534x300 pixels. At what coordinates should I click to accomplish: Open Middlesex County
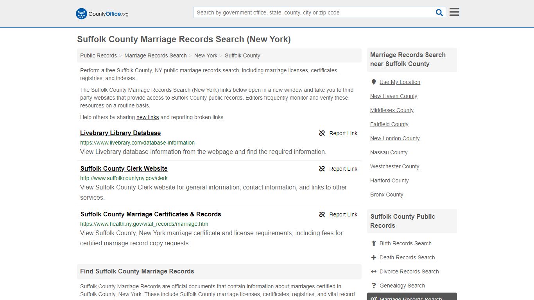(392, 110)
